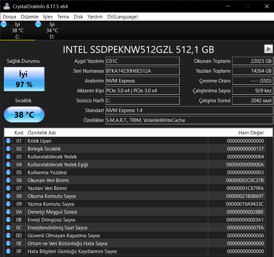Click the status icon beside Kritik Uyarı
This screenshot has height=257, width=274.
coord(8,141)
